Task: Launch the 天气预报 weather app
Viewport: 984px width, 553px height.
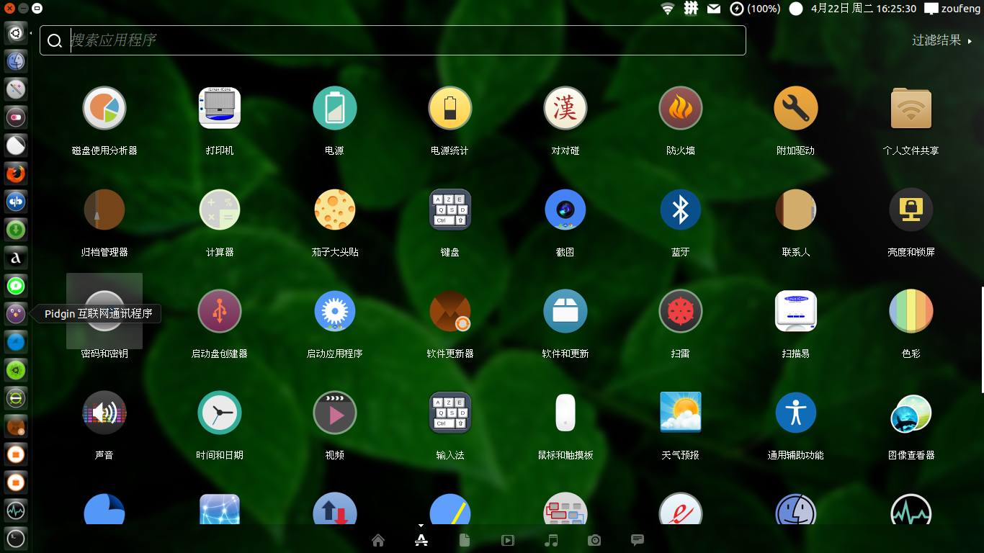Action: click(681, 413)
